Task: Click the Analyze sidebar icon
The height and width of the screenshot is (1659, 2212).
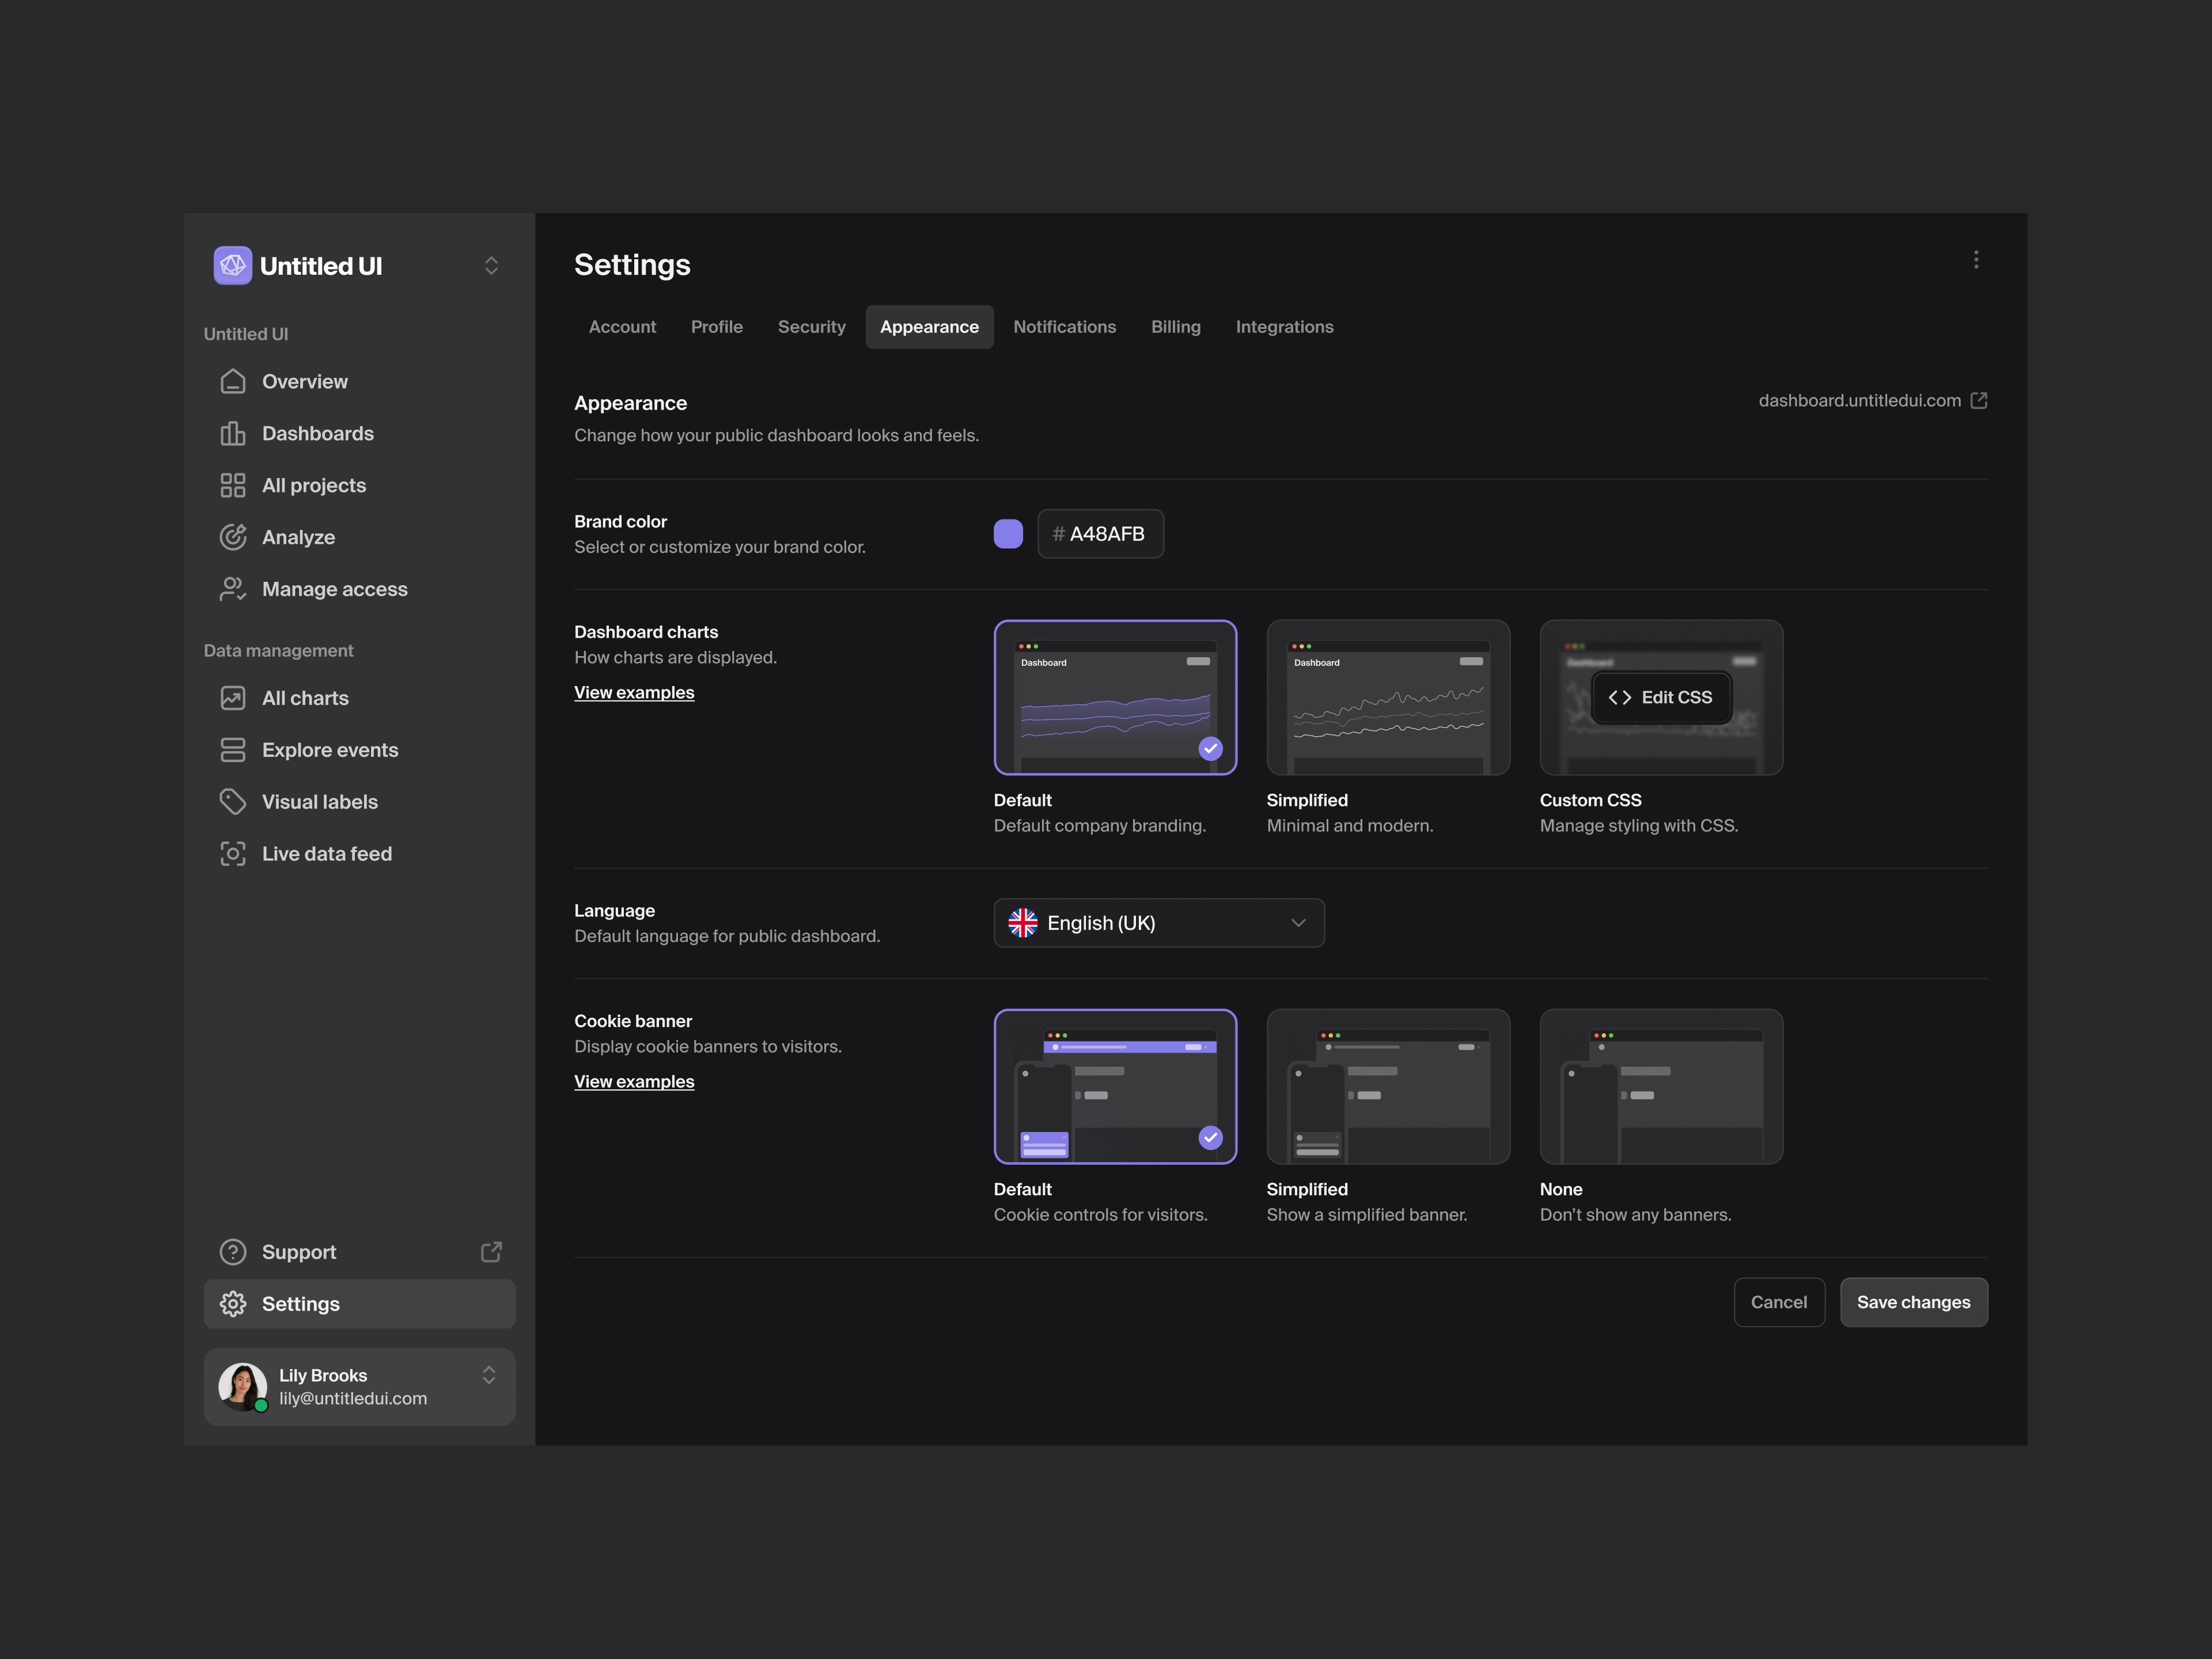Action: click(232, 537)
